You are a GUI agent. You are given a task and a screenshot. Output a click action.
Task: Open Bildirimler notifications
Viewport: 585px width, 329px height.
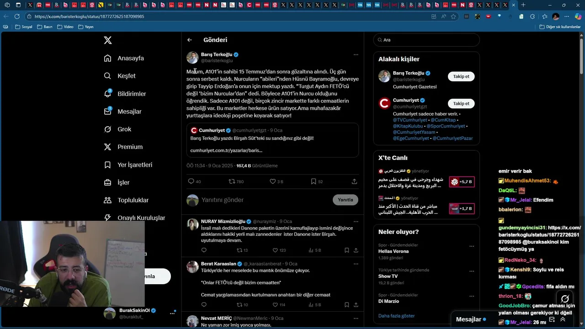(x=125, y=94)
